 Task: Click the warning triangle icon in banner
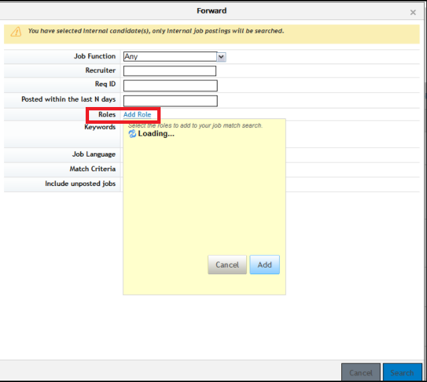[16, 32]
